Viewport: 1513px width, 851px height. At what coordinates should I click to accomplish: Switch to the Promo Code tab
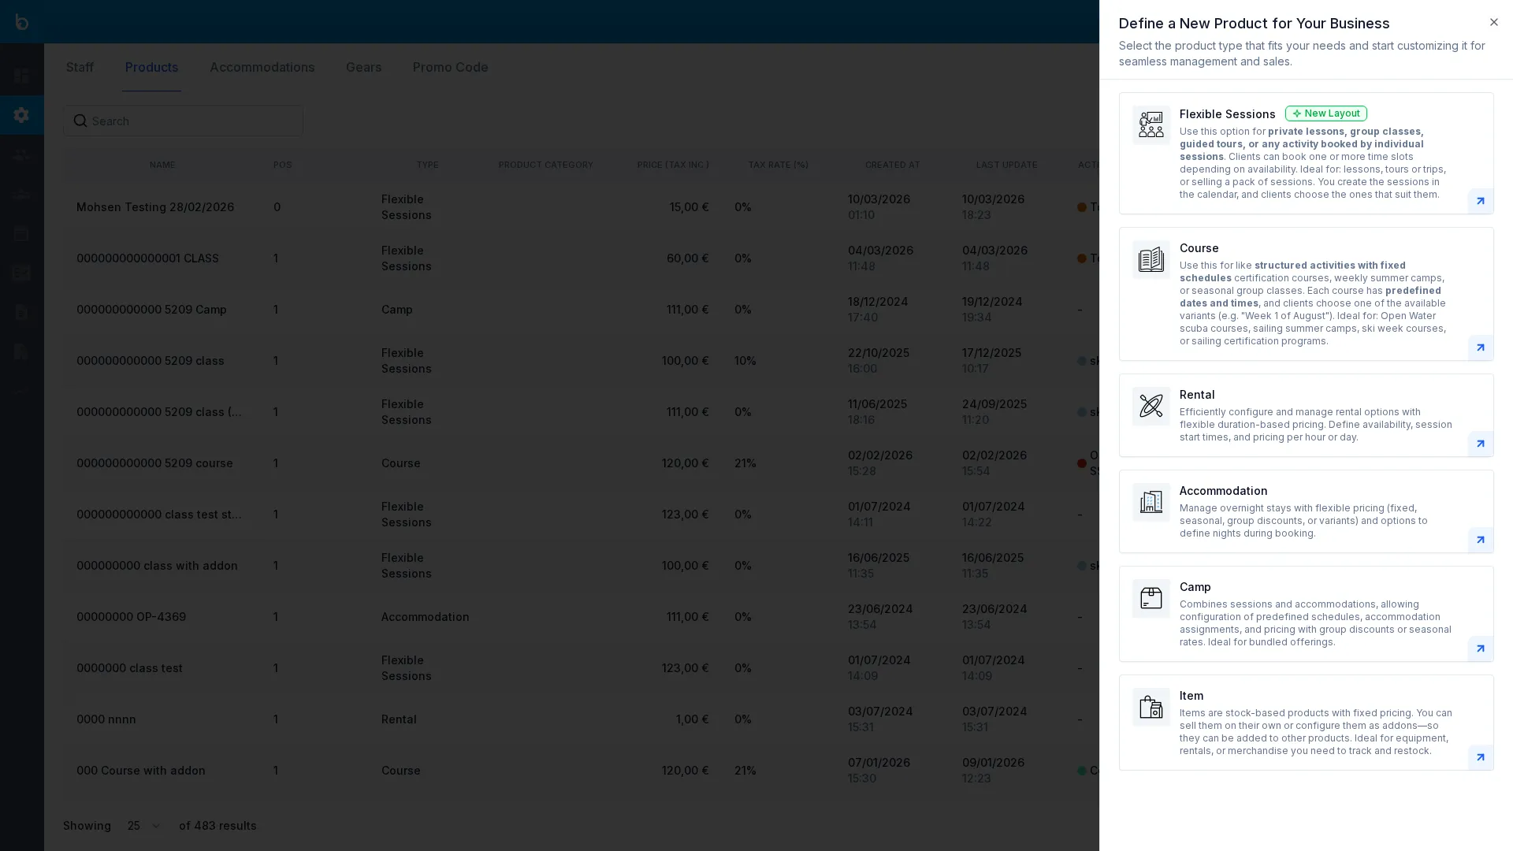(450, 67)
